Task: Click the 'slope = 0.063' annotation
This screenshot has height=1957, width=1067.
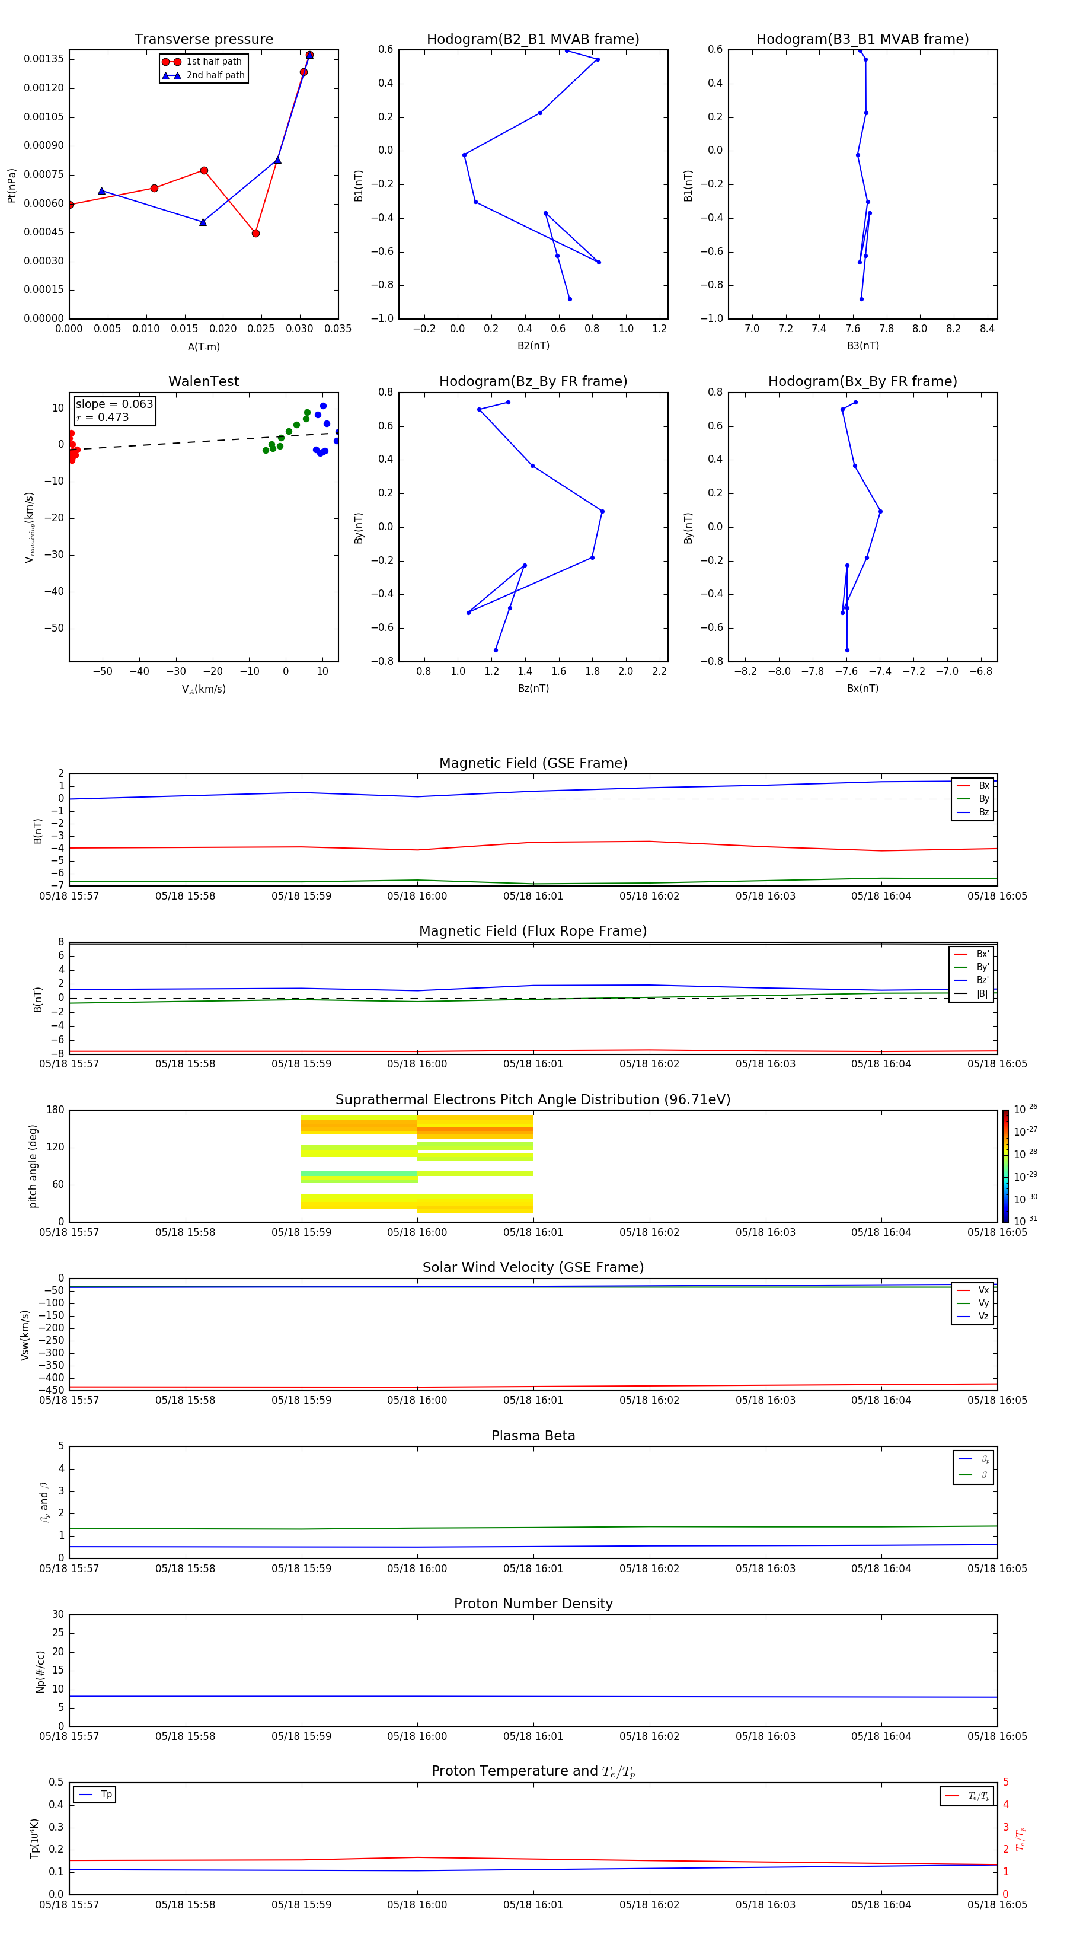Action: 114,404
